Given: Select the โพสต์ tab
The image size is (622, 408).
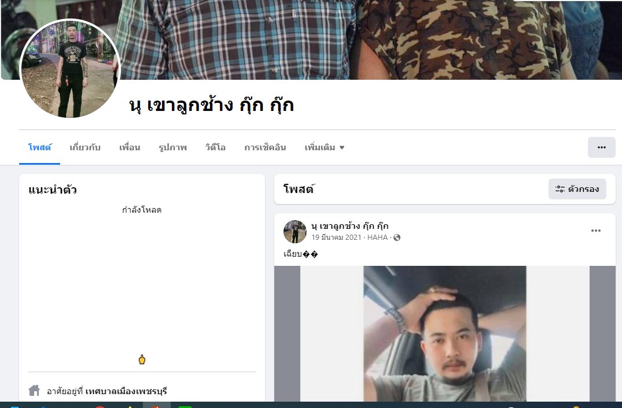Looking at the screenshot, I should [40, 147].
